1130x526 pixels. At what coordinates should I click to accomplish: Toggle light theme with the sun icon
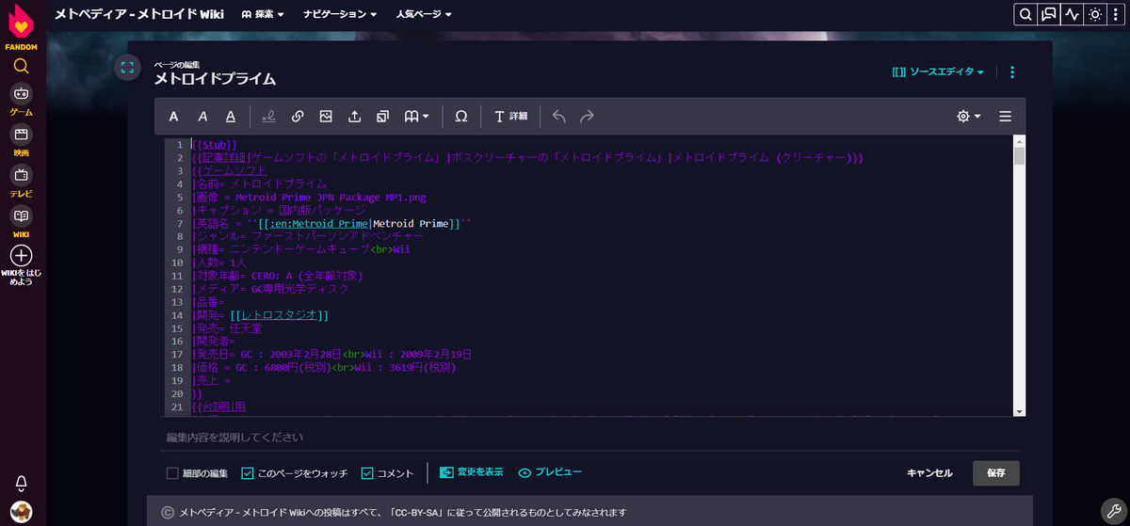coord(1095,14)
